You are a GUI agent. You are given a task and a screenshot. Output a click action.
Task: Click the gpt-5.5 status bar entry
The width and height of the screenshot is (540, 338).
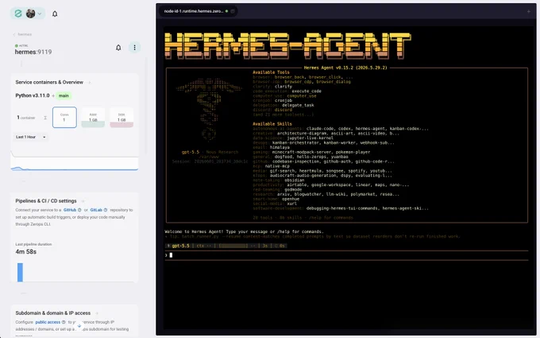pos(180,246)
